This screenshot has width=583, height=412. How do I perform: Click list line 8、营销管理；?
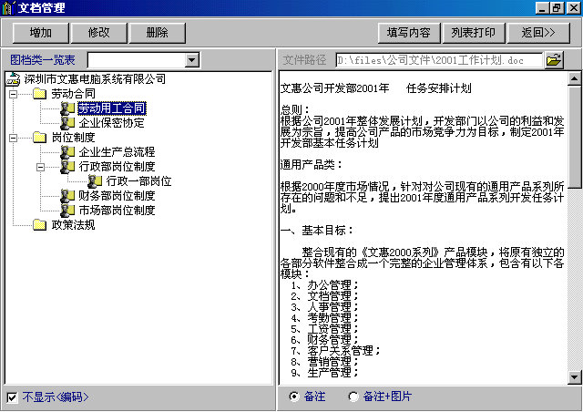[325, 361]
